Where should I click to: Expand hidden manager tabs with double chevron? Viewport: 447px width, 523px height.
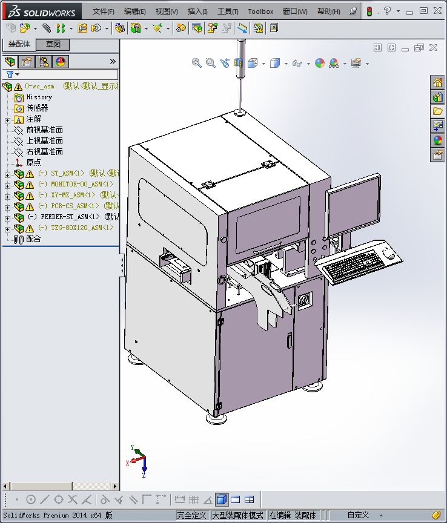(113, 61)
